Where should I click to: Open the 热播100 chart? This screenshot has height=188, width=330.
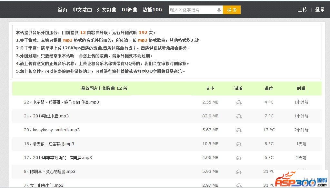pos(152,10)
